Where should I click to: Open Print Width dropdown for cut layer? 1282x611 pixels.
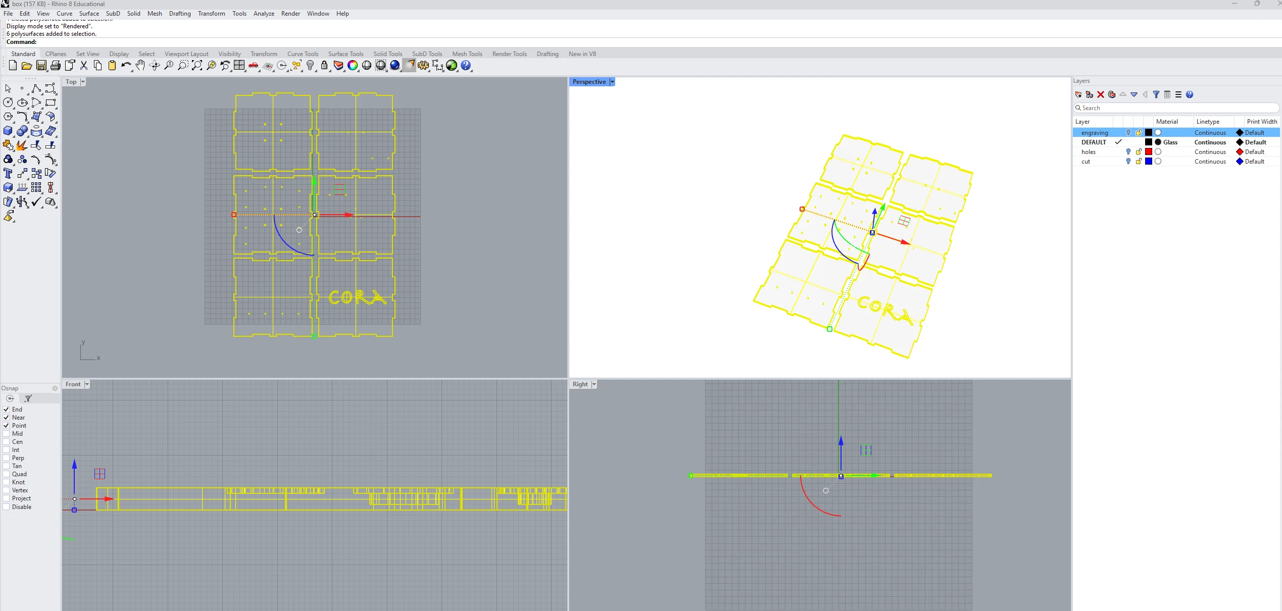pyautogui.click(x=1255, y=162)
